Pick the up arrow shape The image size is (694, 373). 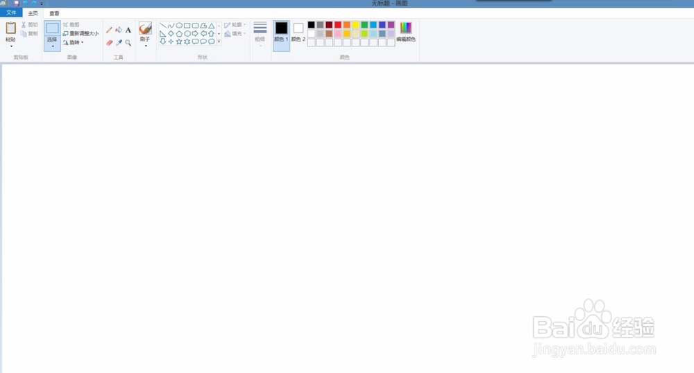(212, 33)
